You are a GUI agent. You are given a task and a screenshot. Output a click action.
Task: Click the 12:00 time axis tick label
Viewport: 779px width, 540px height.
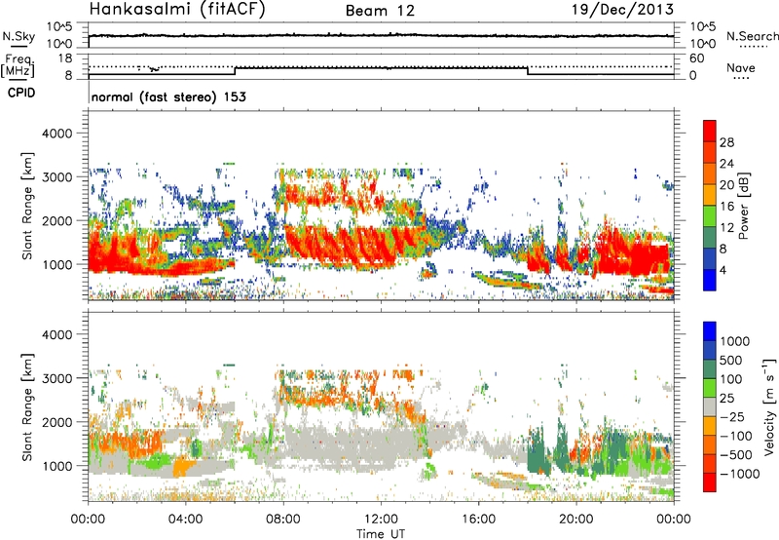point(381,520)
